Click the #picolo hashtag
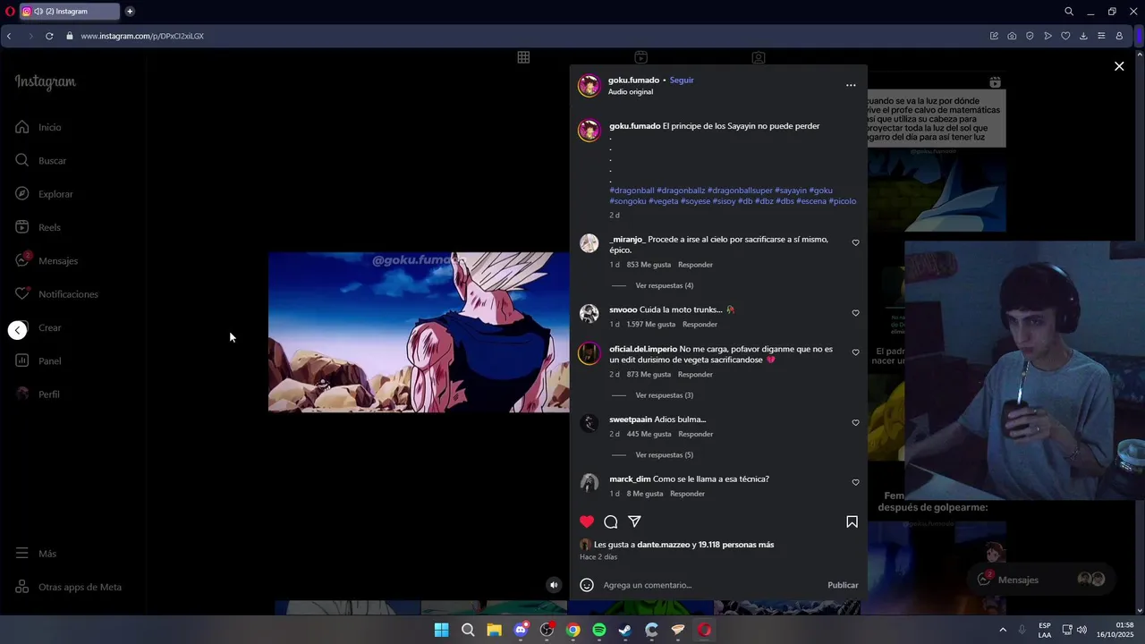Image resolution: width=1145 pixels, height=644 pixels. [x=843, y=201]
